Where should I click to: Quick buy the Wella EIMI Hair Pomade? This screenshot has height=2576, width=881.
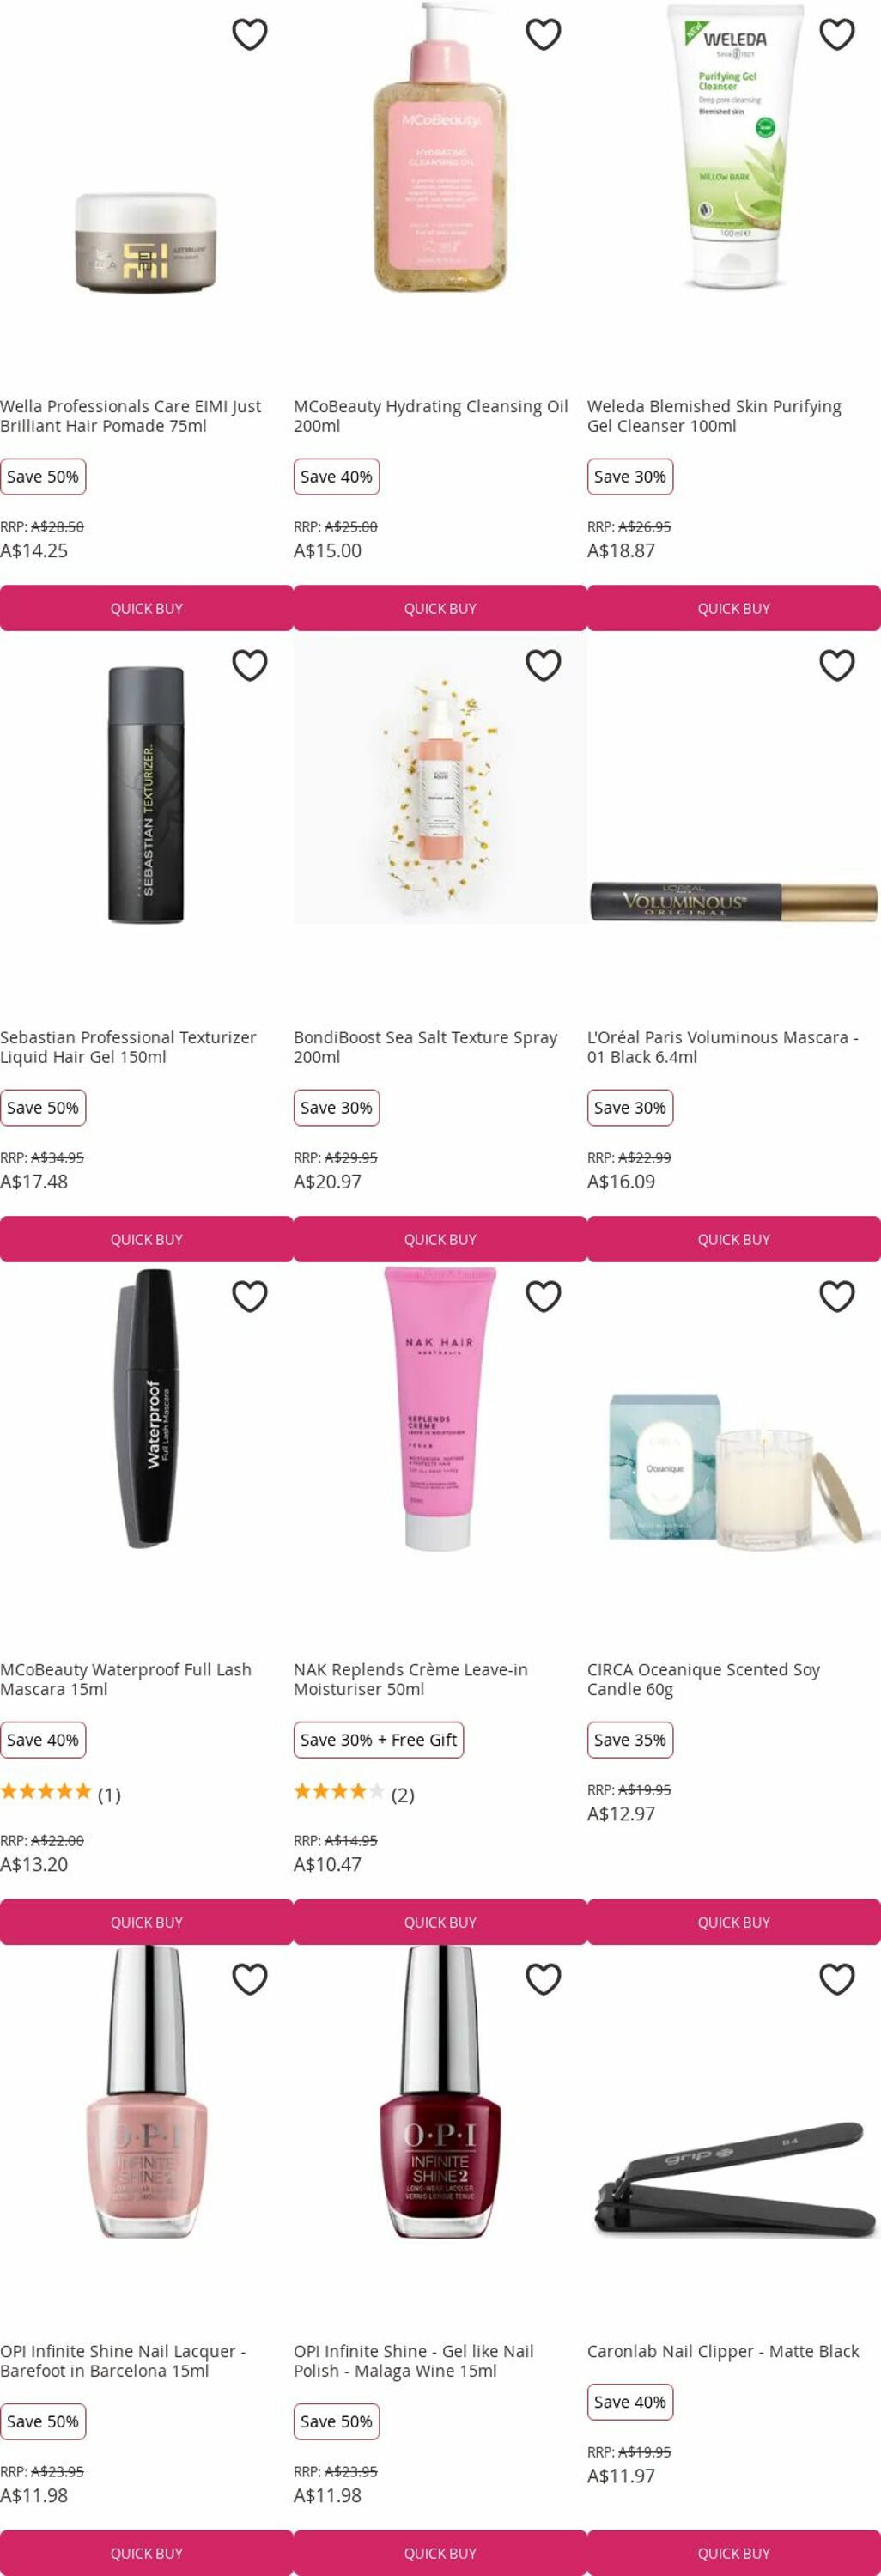(x=146, y=608)
